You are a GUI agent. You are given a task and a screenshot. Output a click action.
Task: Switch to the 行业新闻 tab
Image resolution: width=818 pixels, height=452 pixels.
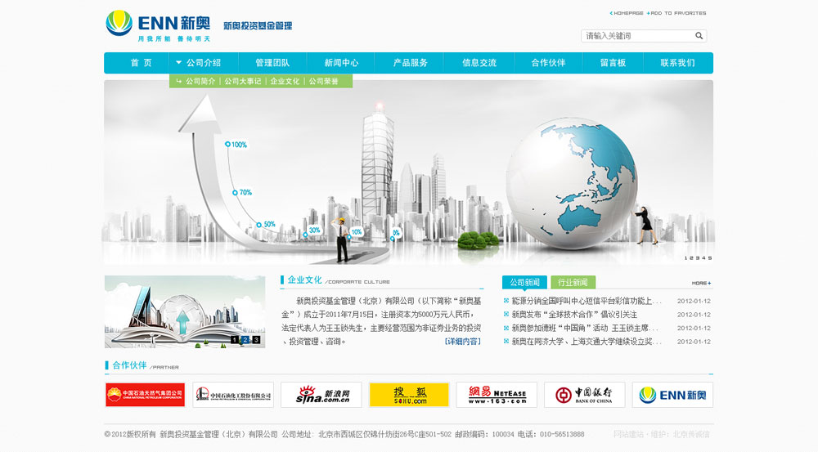(573, 283)
